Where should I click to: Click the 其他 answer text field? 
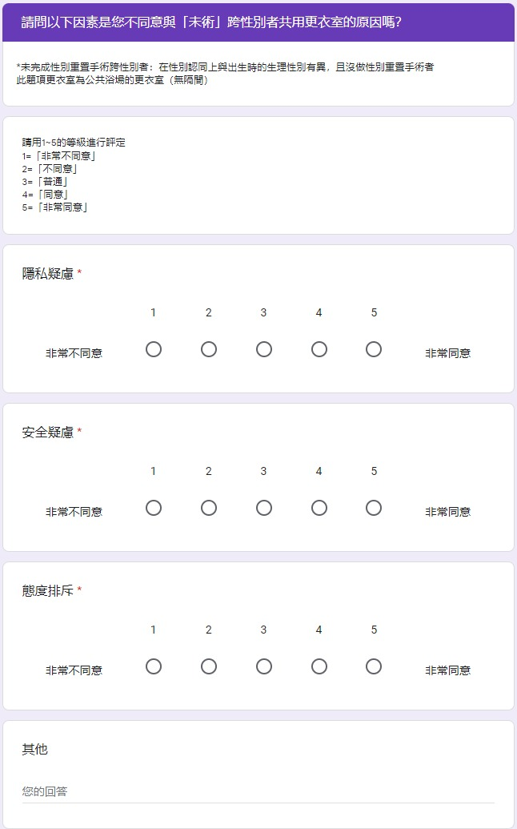tap(258, 791)
